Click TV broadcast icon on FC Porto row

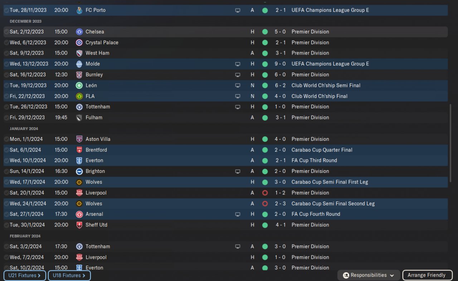(x=238, y=10)
